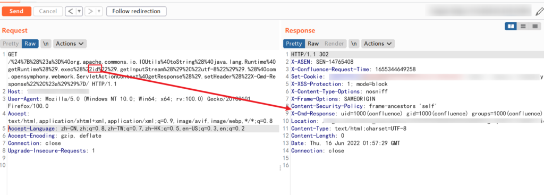Click the HTTP/1.1 302 status line
544x195 pixels.
tap(310, 55)
